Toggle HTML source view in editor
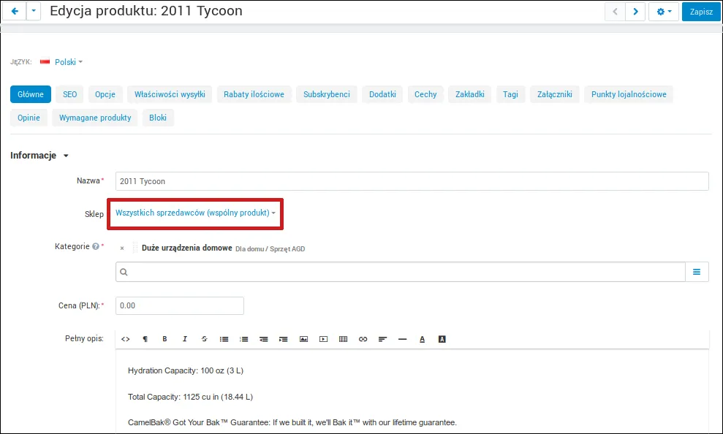Screen dimensions: 723x434 tap(126, 339)
